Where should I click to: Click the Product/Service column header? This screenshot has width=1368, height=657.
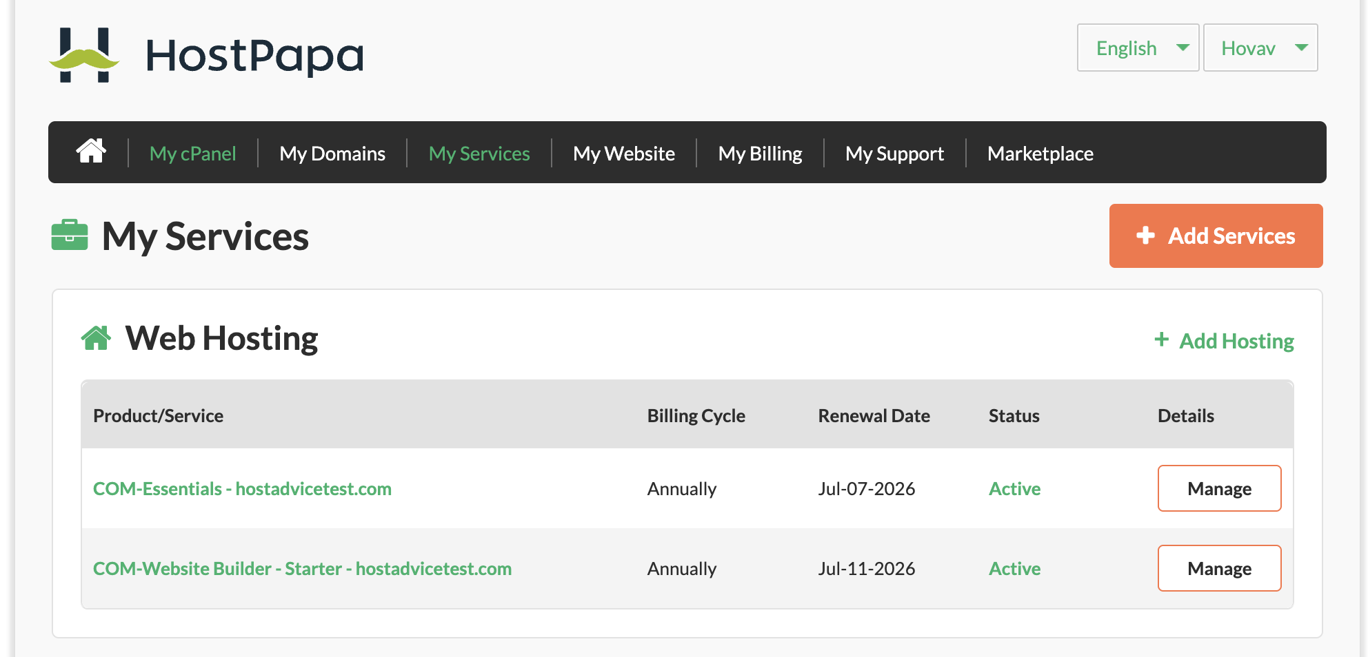pyautogui.click(x=158, y=416)
